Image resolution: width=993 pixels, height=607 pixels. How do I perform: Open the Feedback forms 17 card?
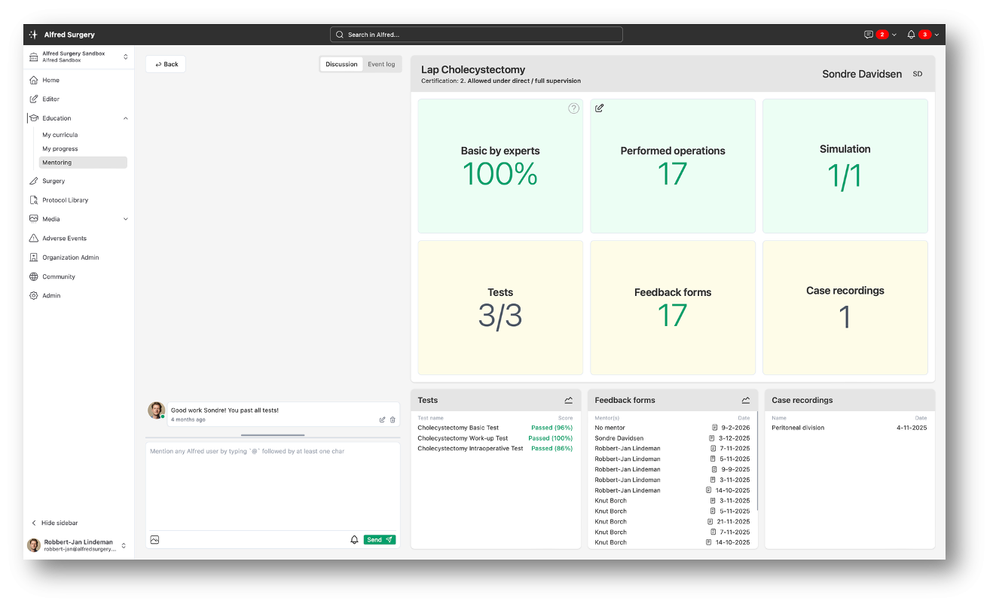[673, 307]
